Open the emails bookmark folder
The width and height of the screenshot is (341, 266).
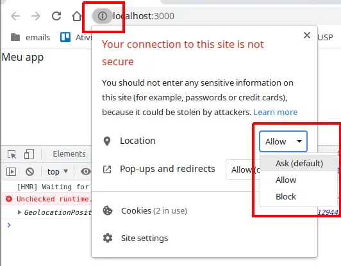[31, 37]
